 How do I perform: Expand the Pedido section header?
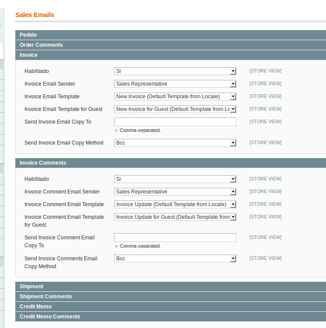point(28,35)
